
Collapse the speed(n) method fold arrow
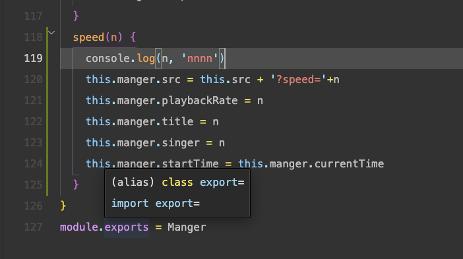point(51,32)
